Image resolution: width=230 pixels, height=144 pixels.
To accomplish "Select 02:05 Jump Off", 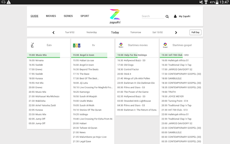I will tap(37, 119).
